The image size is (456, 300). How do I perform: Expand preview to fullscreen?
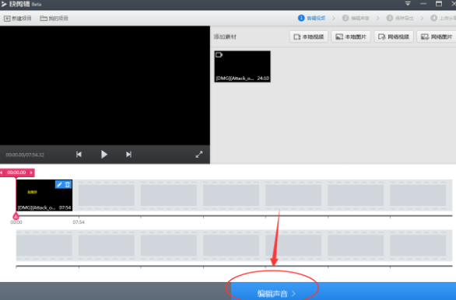pos(199,154)
